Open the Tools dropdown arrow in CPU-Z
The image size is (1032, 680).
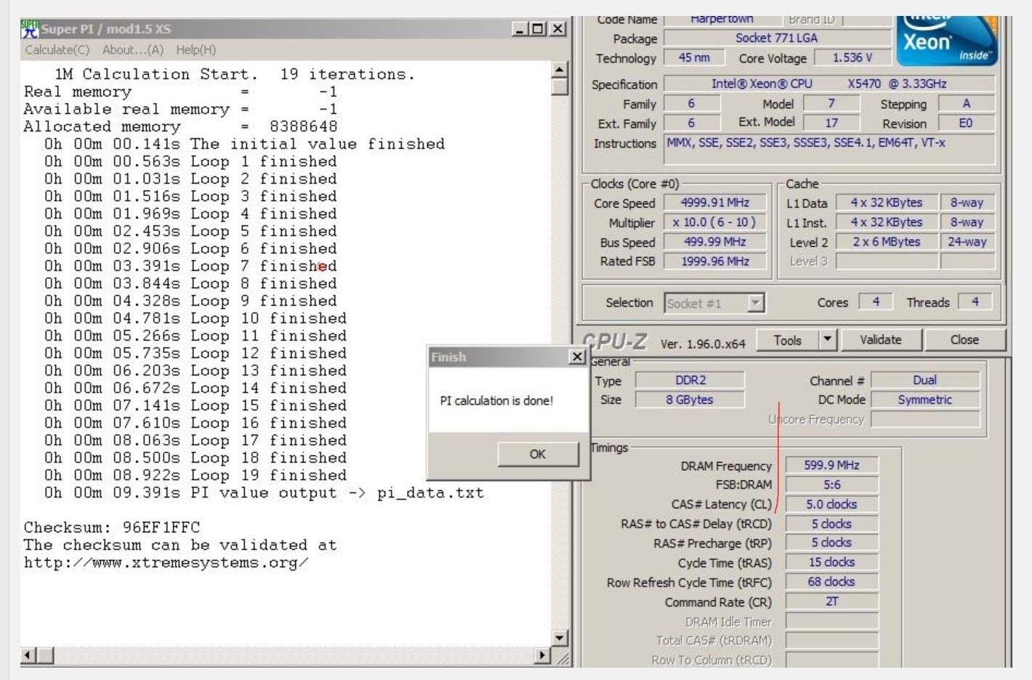pyautogui.click(x=826, y=339)
